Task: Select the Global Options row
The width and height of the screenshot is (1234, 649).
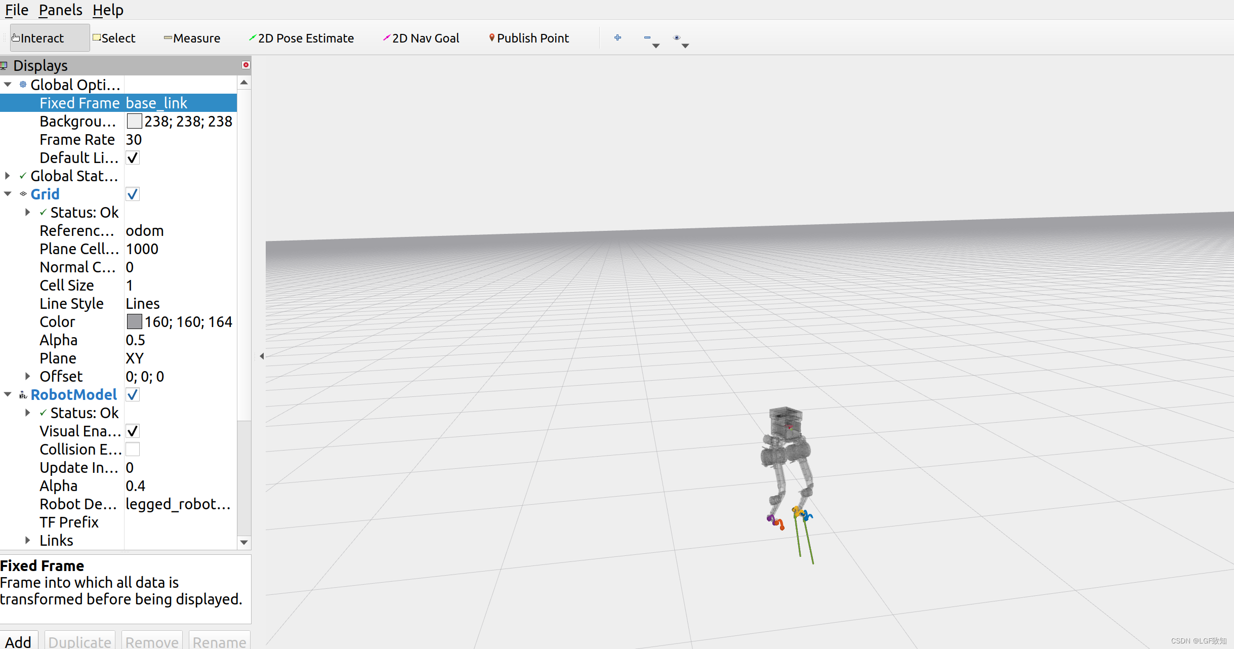Action: coord(75,85)
